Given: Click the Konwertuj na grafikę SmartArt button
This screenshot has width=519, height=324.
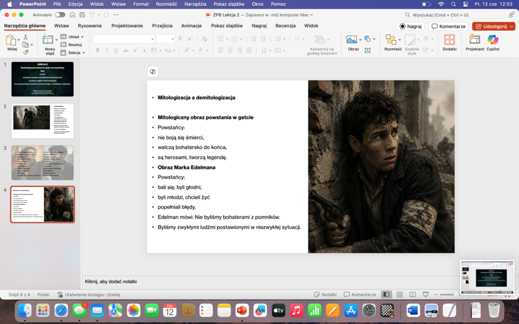Looking at the screenshot, I should pos(321,45).
